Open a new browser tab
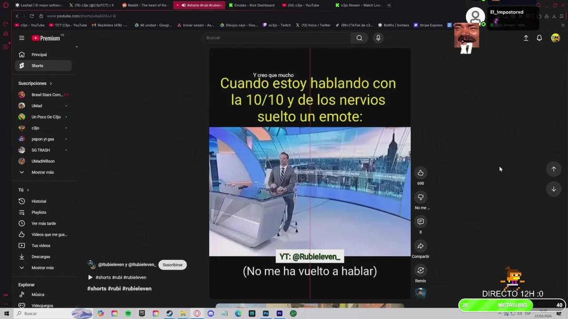 pos(389,5)
